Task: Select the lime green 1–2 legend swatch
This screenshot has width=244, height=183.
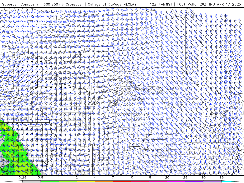Action: click(x=67, y=181)
